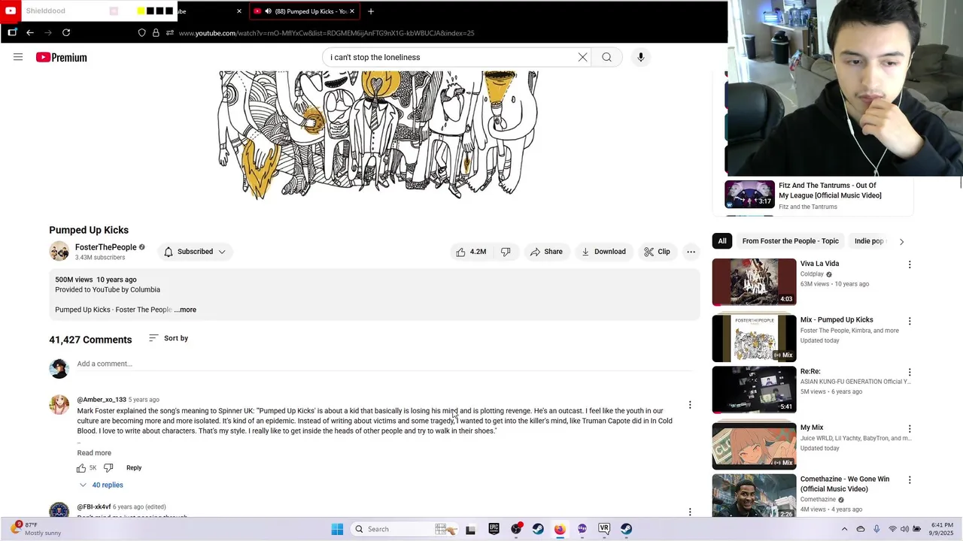Close the Pumped Up Kicks tab

click(352, 11)
